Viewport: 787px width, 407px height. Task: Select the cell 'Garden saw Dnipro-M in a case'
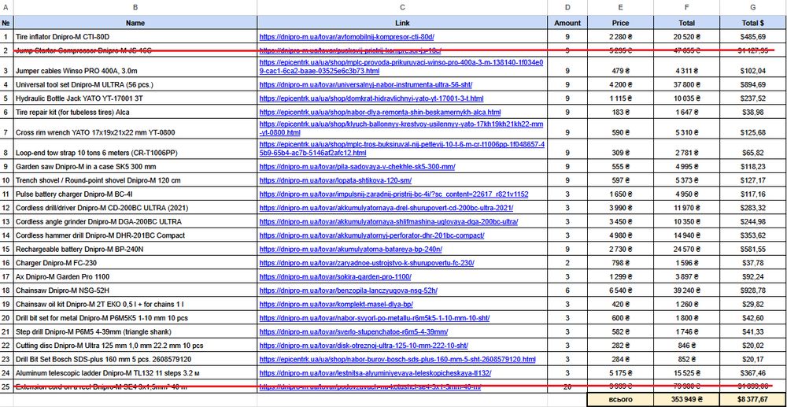point(135,166)
